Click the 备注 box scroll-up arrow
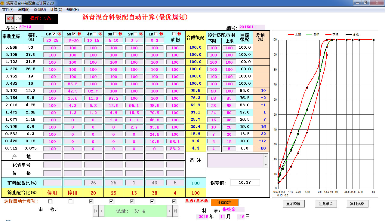This screenshot has width=385, height=221. click(266, 156)
